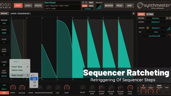The image size is (171, 96).
Task: Click the next preset arrow
Action: coord(86,2)
